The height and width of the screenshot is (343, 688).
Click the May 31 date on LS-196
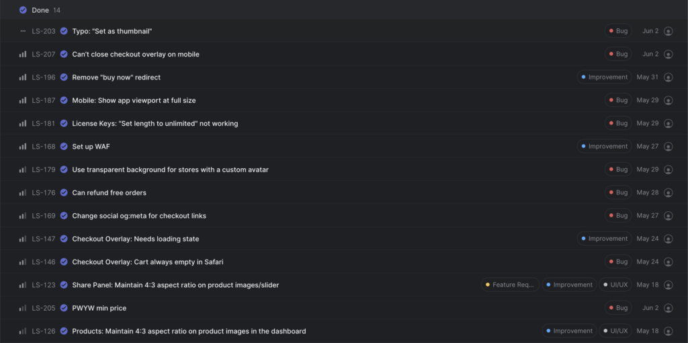648,77
